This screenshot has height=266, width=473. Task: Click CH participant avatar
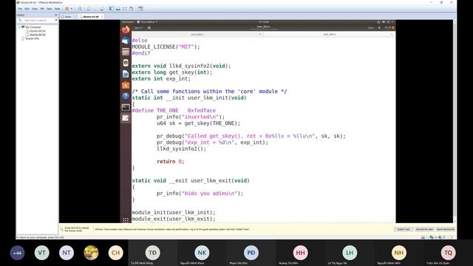point(115,253)
